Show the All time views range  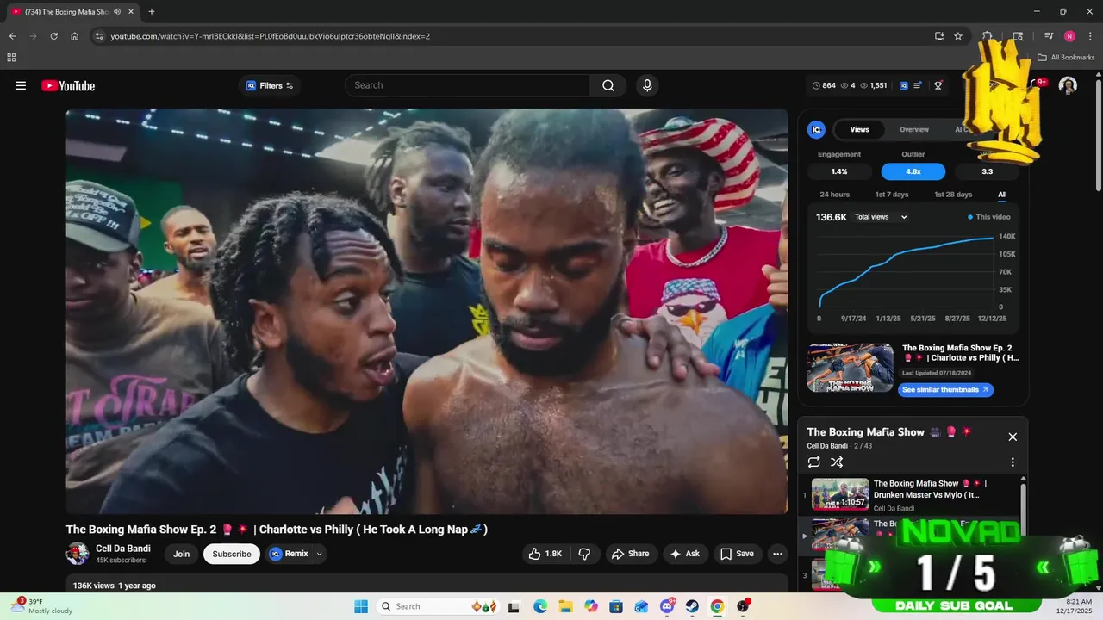[x=1002, y=195]
